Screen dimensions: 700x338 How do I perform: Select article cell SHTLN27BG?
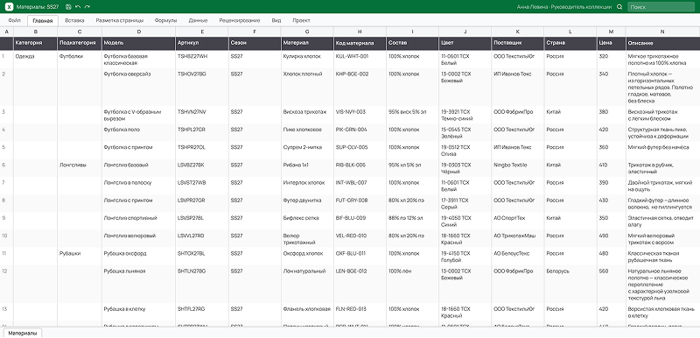pos(202,285)
